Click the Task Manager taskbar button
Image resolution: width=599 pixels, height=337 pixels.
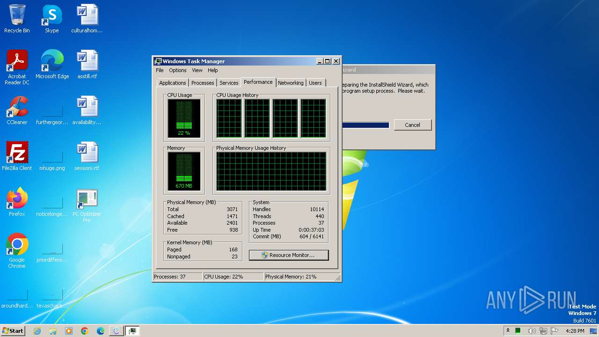tap(132, 331)
